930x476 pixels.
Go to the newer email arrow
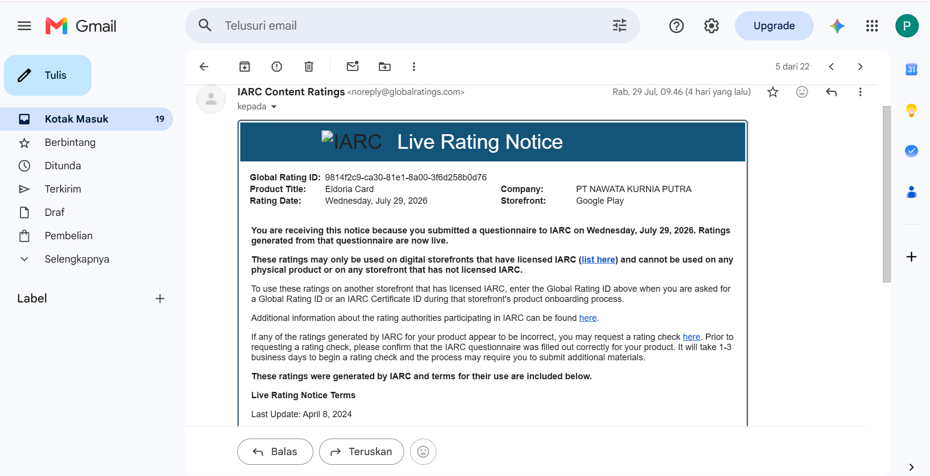(x=831, y=67)
